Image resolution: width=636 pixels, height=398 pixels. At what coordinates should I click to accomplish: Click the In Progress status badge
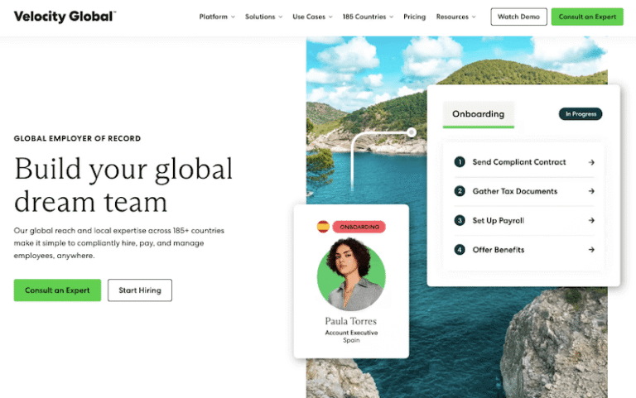tap(581, 114)
